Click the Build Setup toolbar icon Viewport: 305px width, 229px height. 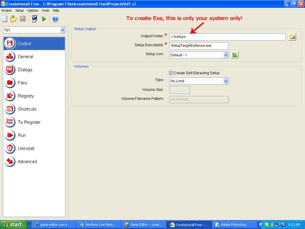pyautogui.click(x=34, y=19)
